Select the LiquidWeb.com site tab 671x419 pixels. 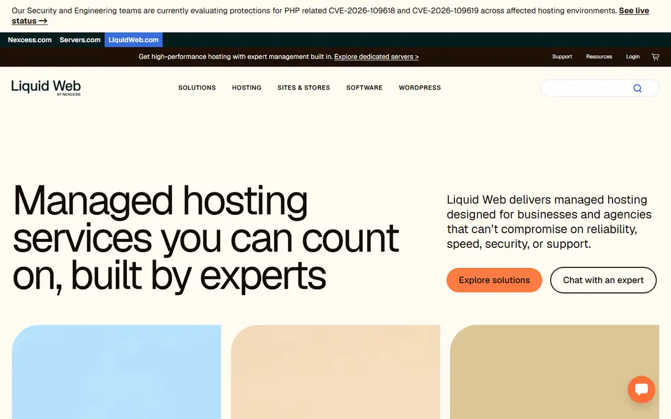click(x=134, y=40)
